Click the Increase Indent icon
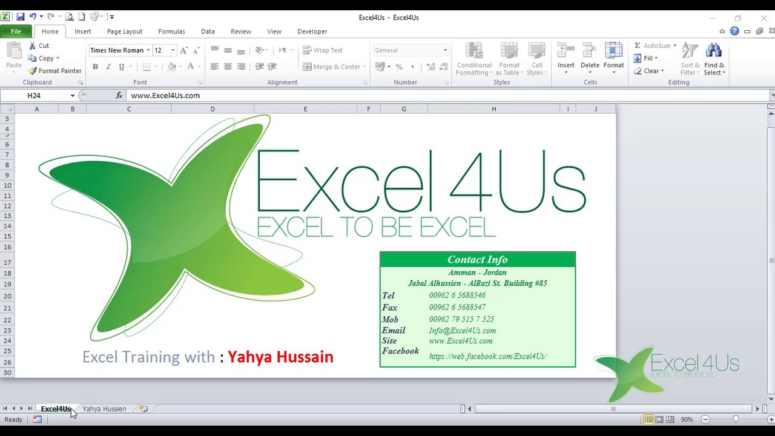 pyautogui.click(x=272, y=67)
